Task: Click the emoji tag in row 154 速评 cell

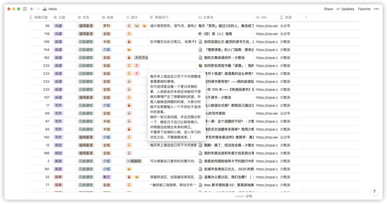Action: 129,50
